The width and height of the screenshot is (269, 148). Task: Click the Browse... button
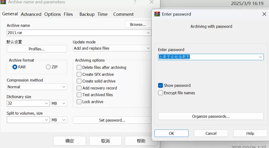tap(138, 25)
